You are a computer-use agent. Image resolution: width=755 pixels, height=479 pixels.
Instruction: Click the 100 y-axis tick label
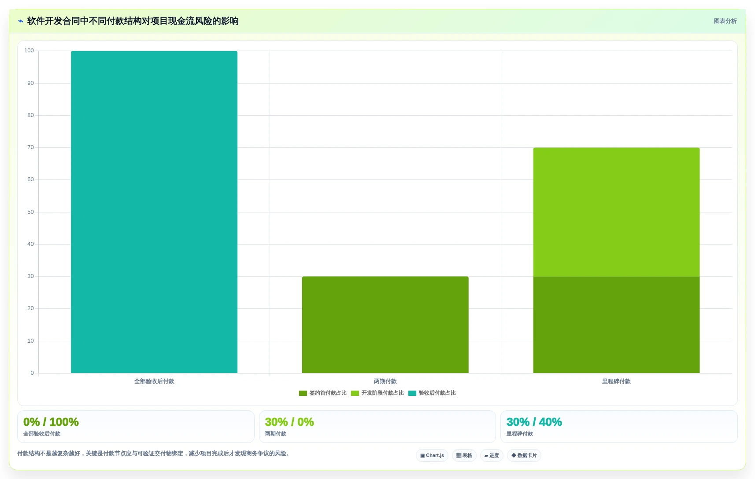[x=29, y=51]
